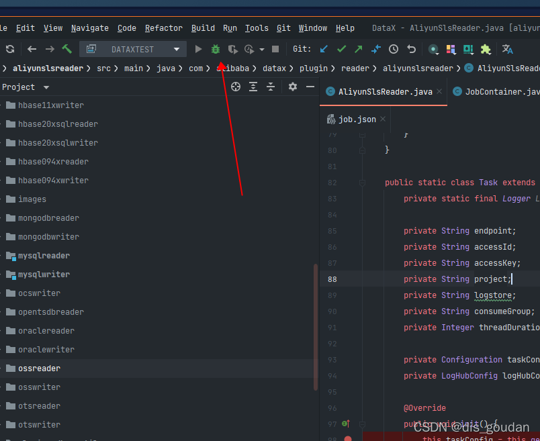Select the images folder

(x=32, y=199)
